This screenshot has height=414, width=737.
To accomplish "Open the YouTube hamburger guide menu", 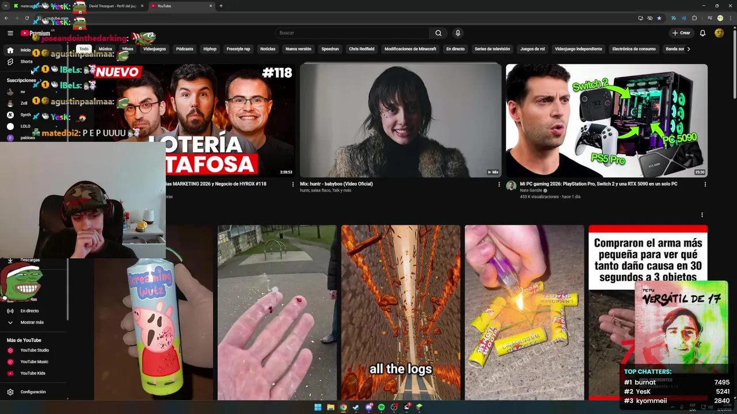I will (x=10, y=33).
